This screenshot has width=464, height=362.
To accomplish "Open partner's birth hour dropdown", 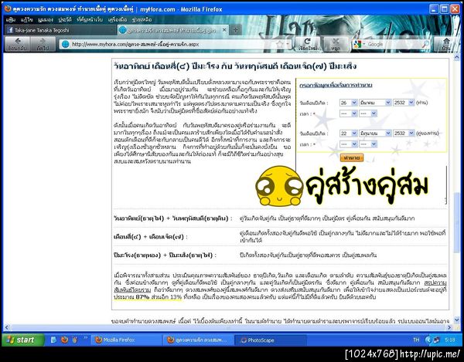I will point(348,144).
